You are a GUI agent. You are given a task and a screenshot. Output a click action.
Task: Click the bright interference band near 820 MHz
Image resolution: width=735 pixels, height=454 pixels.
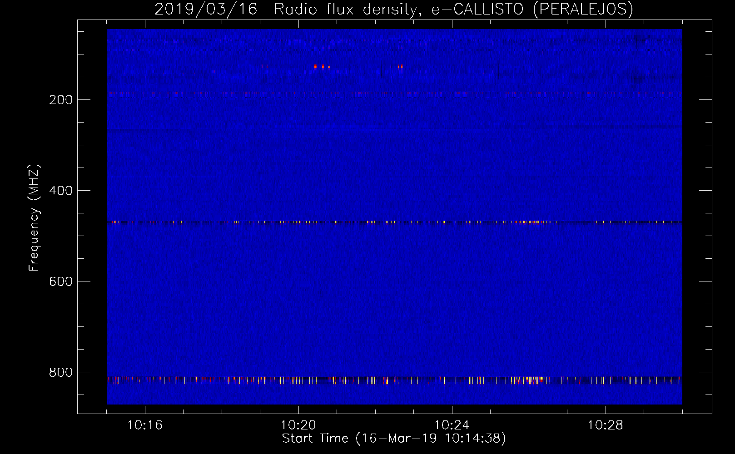coord(394,380)
